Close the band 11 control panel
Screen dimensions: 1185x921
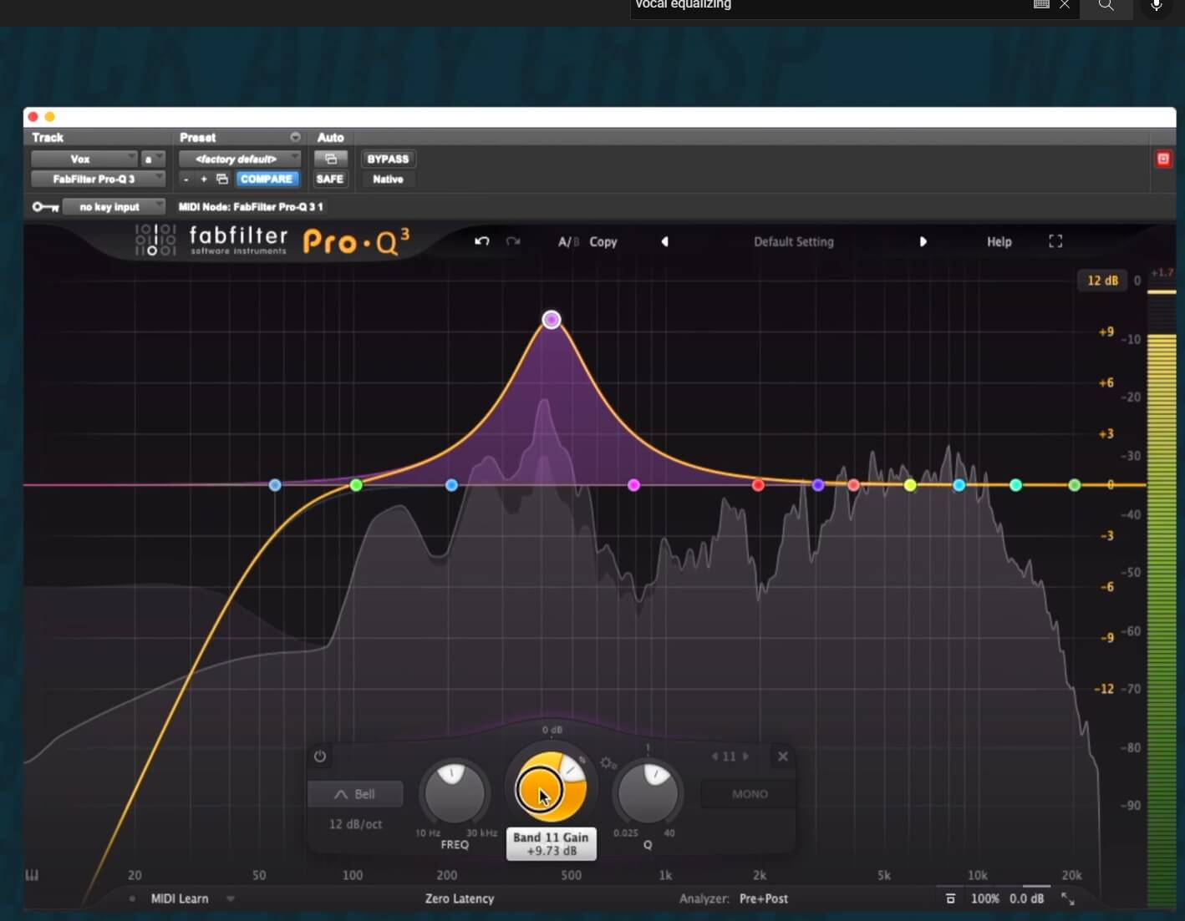783,757
